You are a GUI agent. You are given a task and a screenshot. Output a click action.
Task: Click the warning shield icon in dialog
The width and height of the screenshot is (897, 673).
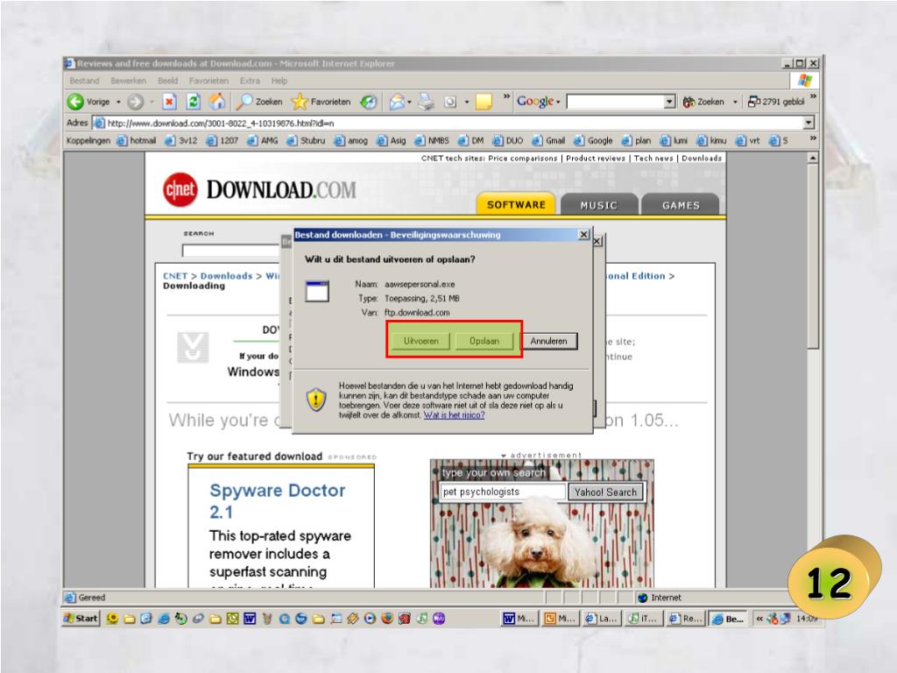(x=316, y=400)
